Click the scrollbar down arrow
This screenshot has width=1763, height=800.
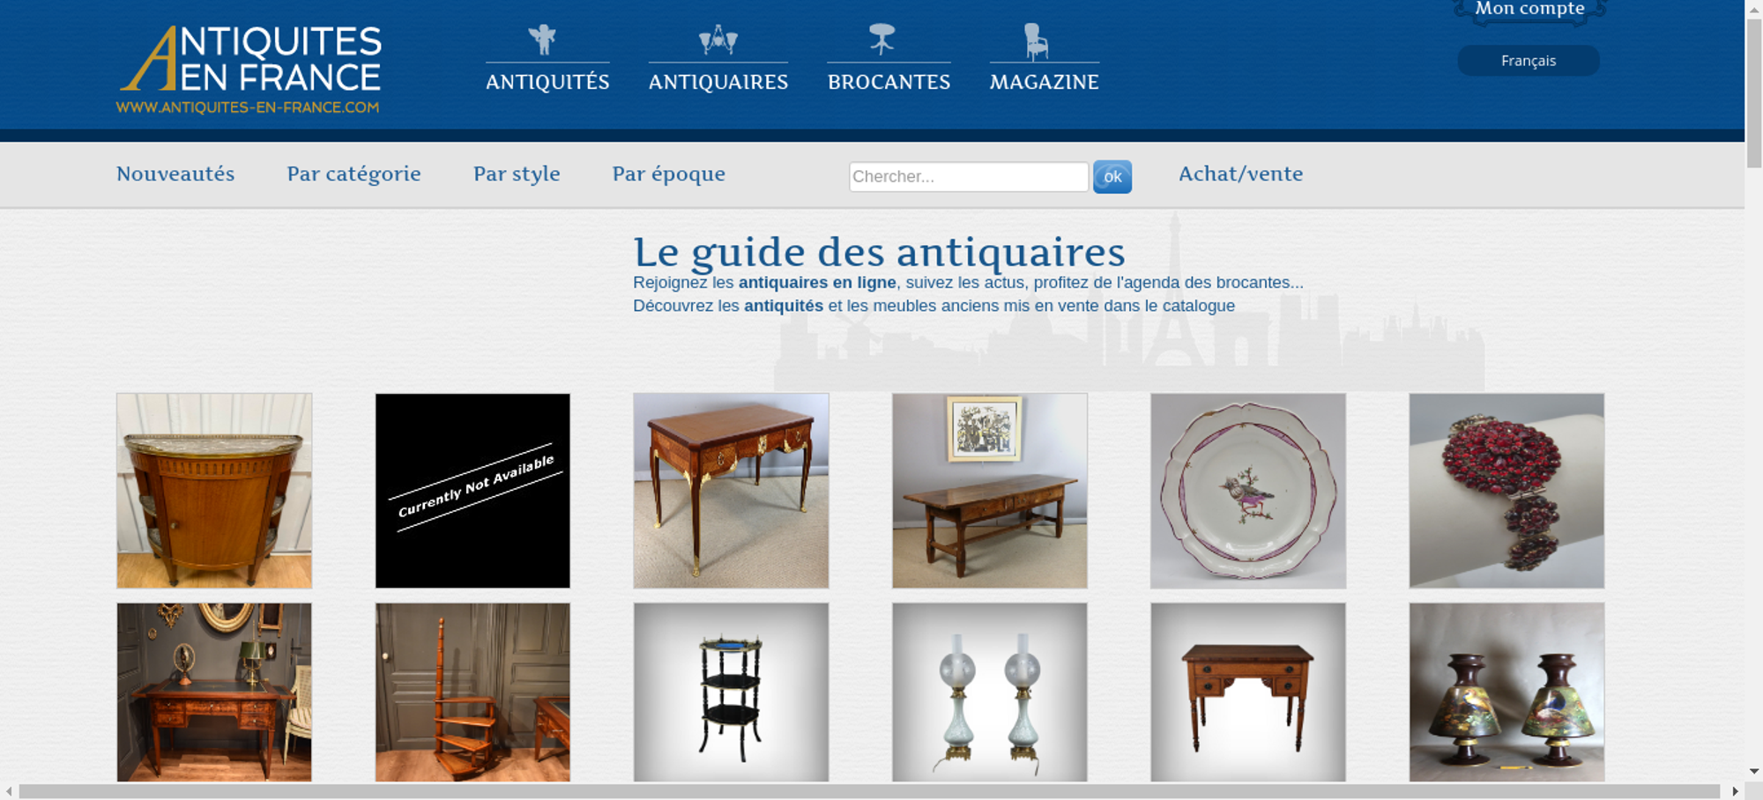[x=1754, y=772]
